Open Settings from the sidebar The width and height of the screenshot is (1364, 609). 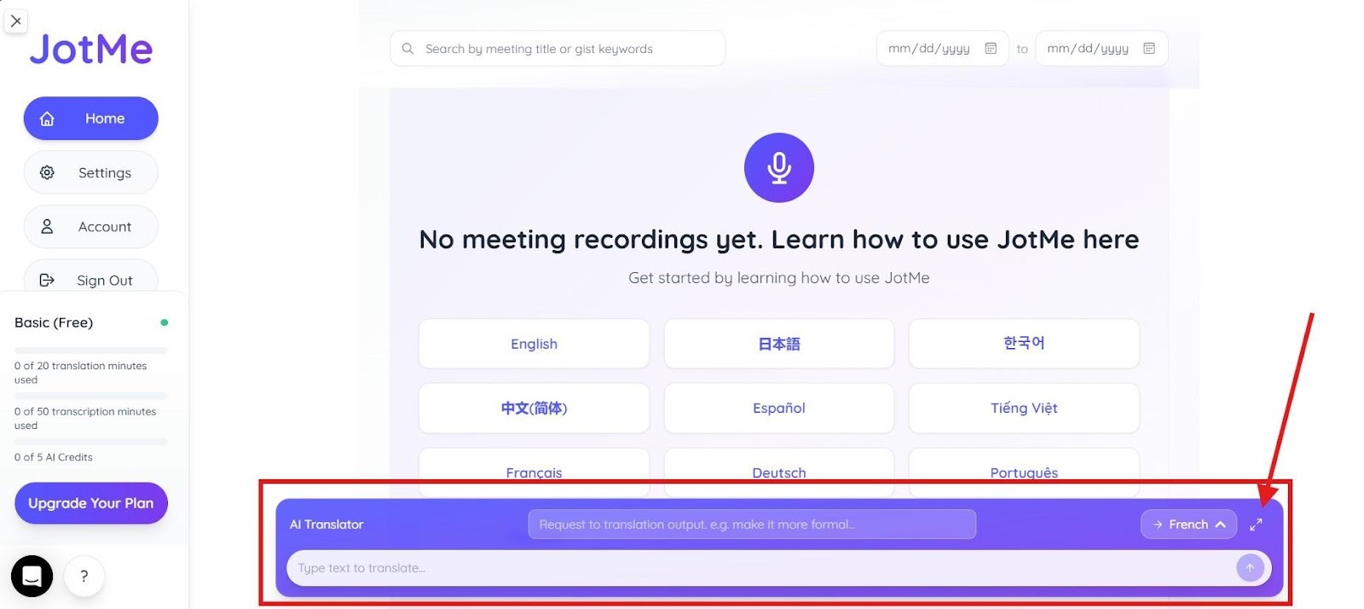point(90,172)
